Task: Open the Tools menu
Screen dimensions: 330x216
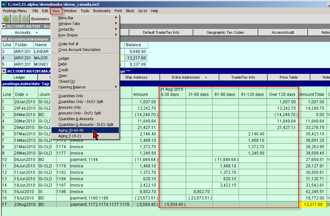Action: click(85, 11)
